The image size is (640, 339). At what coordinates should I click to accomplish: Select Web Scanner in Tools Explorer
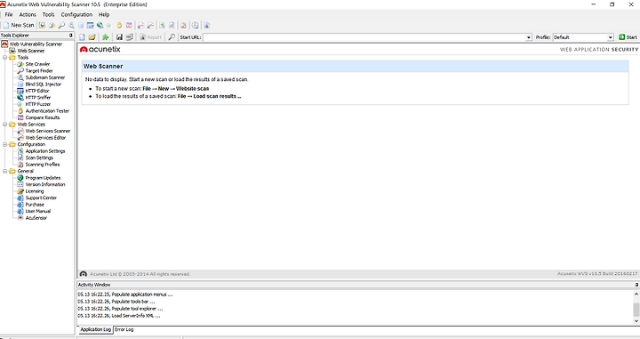click(x=30, y=51)
